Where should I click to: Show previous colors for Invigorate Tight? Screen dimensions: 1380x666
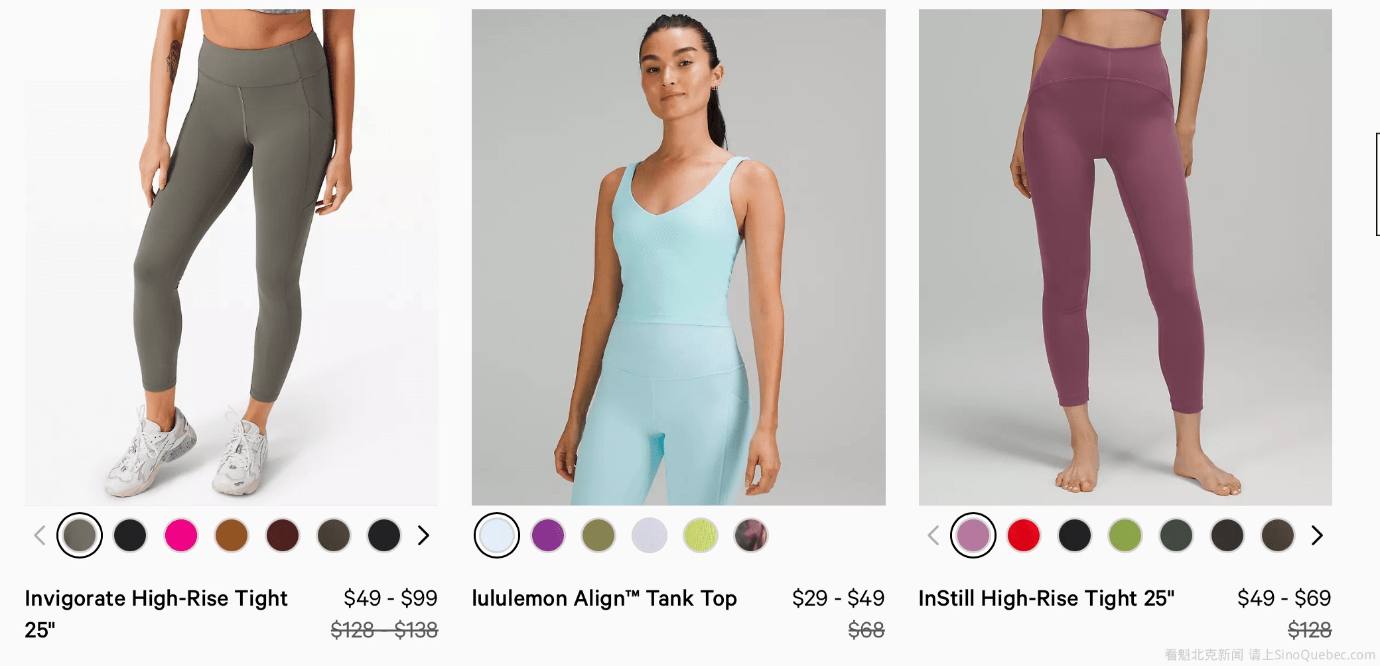[x=40, y=535]
